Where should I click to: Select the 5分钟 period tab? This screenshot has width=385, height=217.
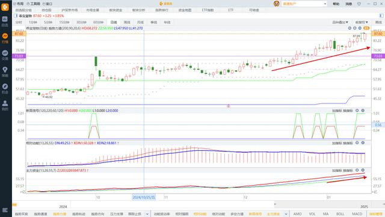pyautogui.click(x=48, y=22)
